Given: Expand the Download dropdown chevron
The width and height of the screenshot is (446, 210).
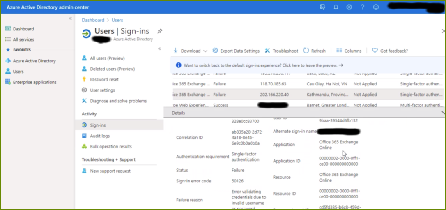Looking at the screenshot, I should point(205,51).
